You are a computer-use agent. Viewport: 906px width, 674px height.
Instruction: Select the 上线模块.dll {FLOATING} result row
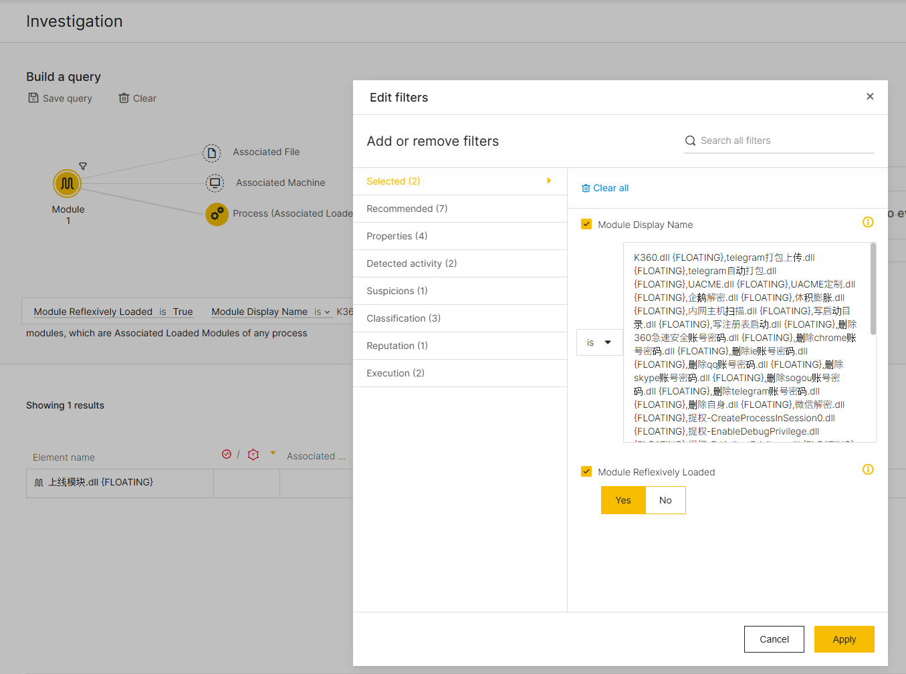[x=190, y=483]
